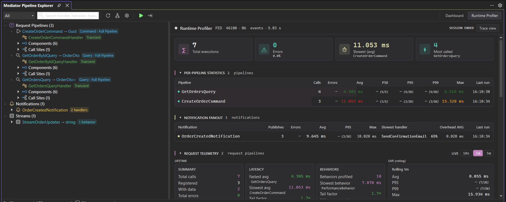This screenshot has height=202, width=506.
Task: Switch to the Runtime Profiler tab
Action: point(484,16)
